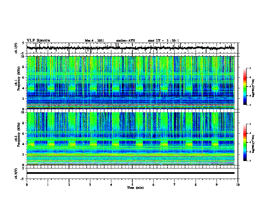
Task: Click tick label "1" on the Time axis
Action: tap(48, 185)
